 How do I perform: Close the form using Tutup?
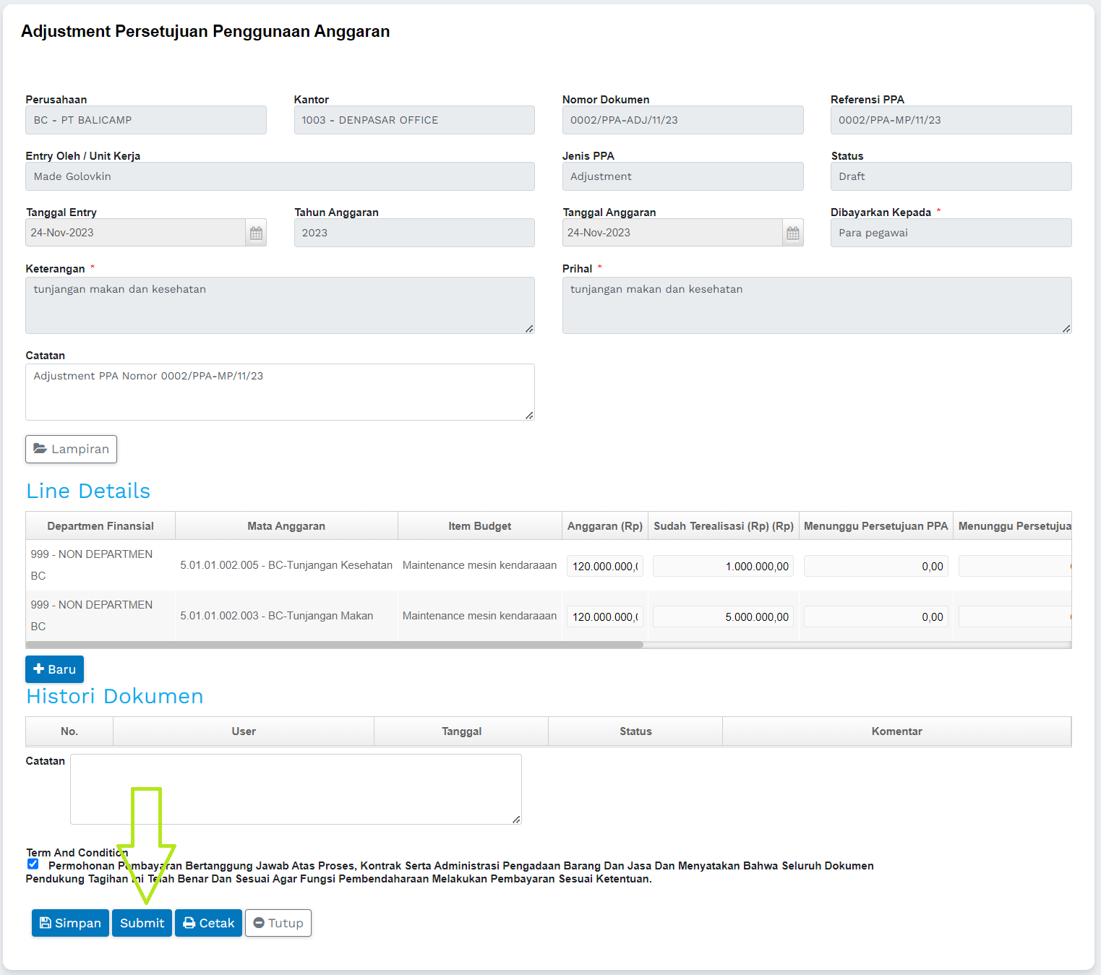pyautogui.click(x=278, y=923)
